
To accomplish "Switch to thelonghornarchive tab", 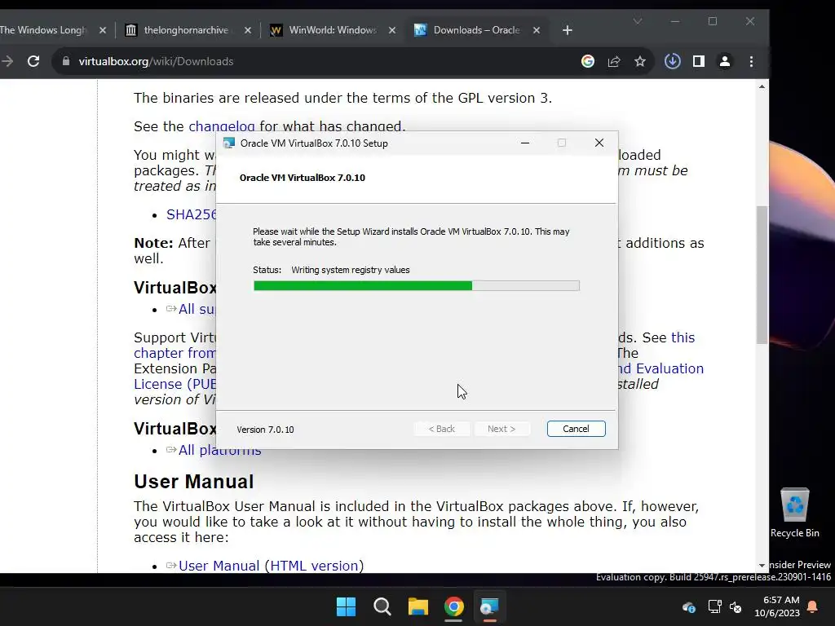I will (x=186, y=30).
